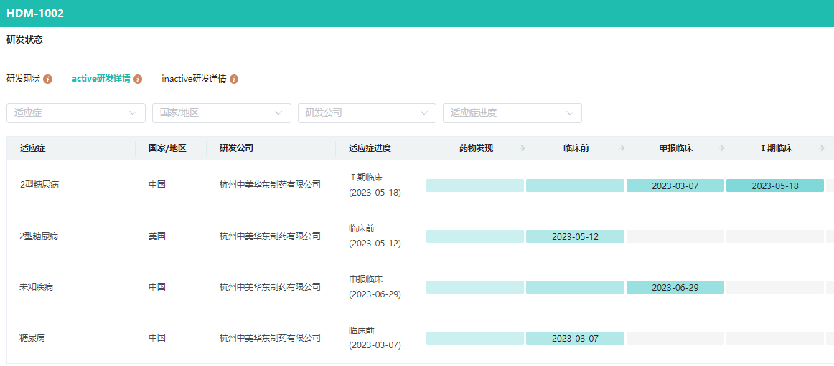Image resolution: width=834 pixels, height=366 pixels.
Task: Click info icon beside inactive研发详情 tab
Action: pyautogui.click(x=234, y=79)
